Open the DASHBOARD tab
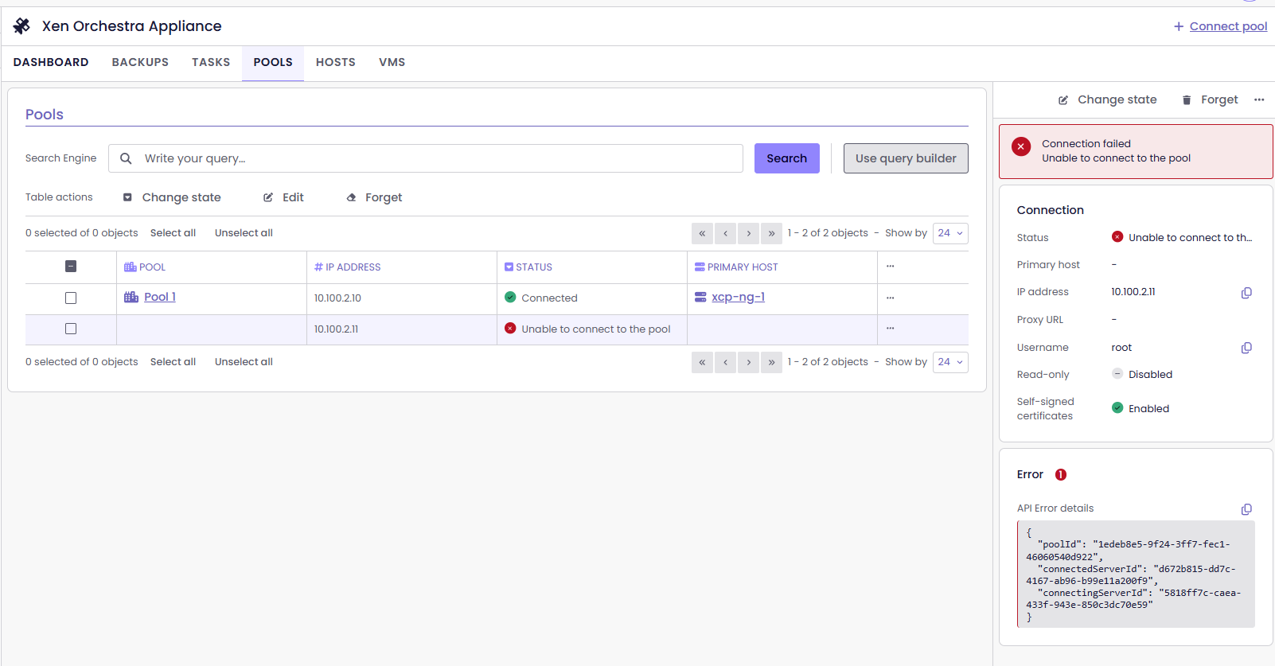Image resolution: width=1275 pixels, height=666 pixels. (51, 62)
